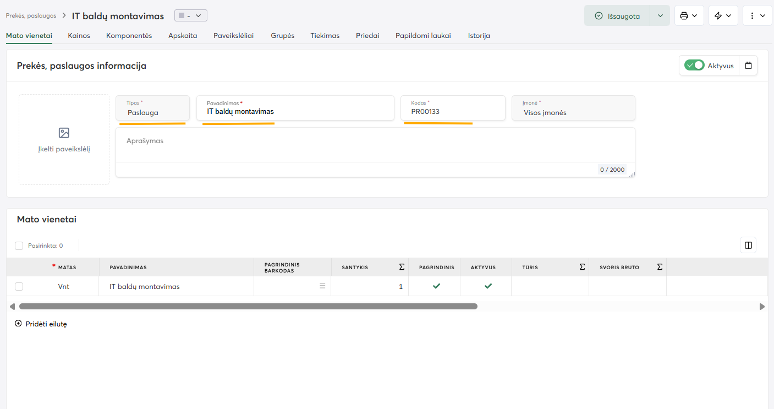This screenshot has width=774, height=409.
Task: Click the print icon in header
Action: [684, 16]
